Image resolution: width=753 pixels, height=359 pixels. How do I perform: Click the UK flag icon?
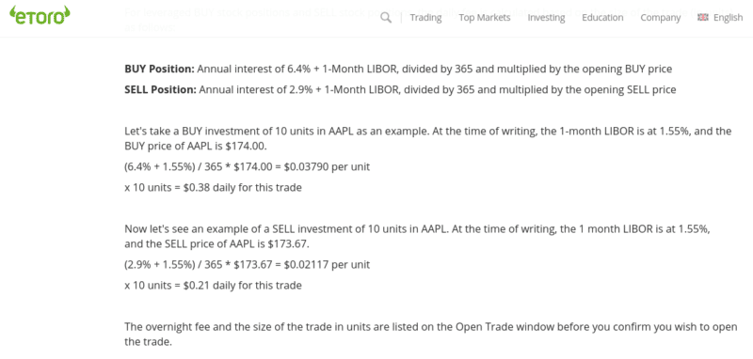(702, 17)
